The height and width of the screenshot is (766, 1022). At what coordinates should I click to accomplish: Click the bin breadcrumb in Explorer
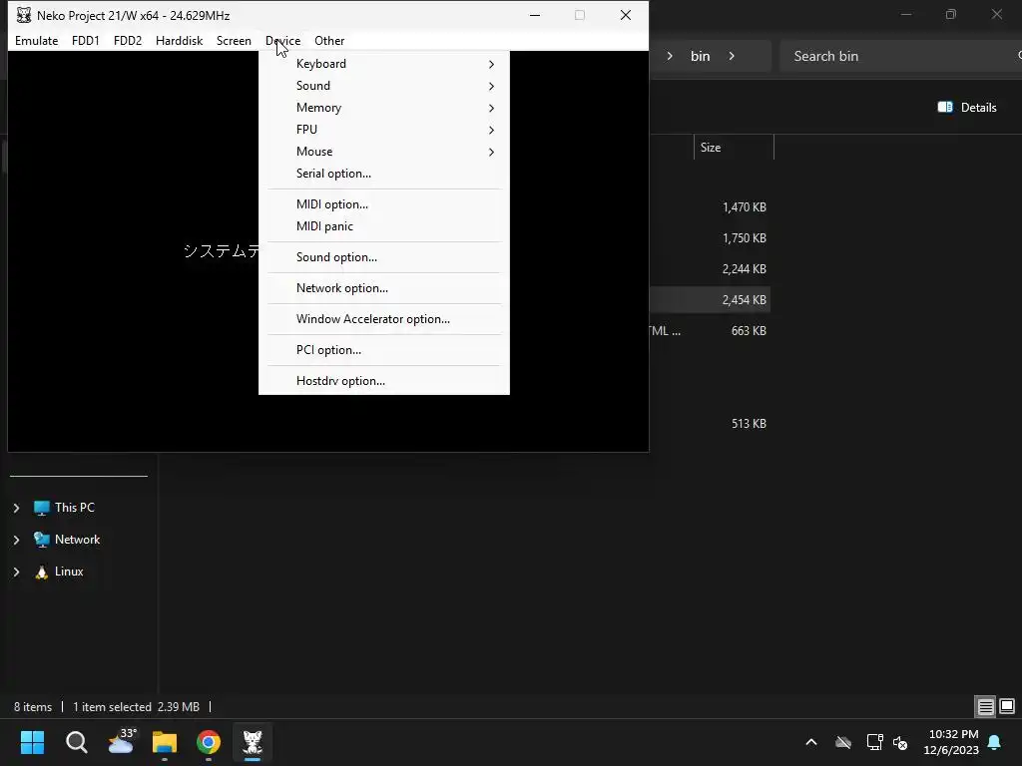click(700, 56)
